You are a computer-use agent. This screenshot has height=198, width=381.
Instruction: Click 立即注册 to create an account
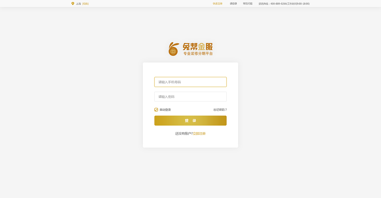tap(199, 133)
